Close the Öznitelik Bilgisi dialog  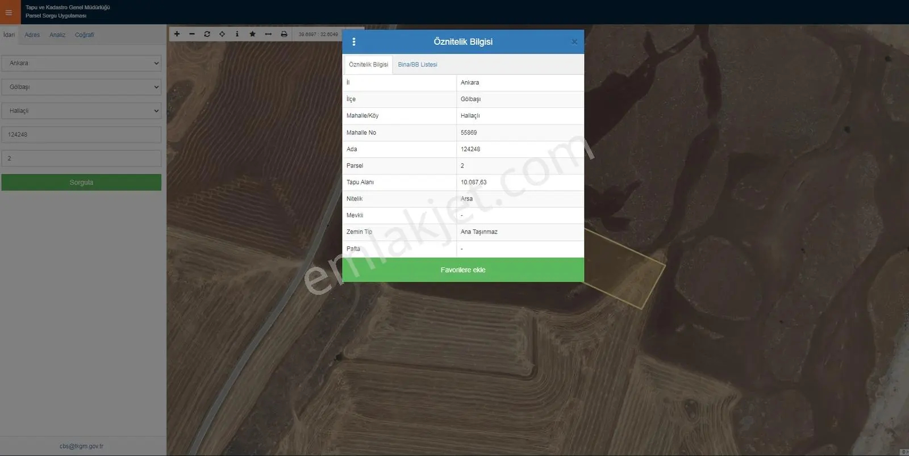point(574,42)
